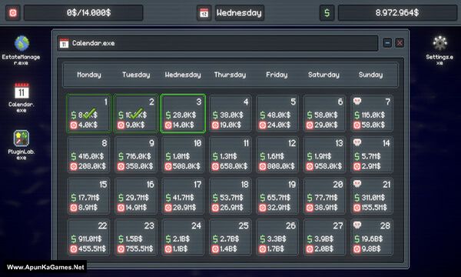The image size is (461, 277).
Task: Click the Calendar.exe window title icon
Action: 64,43
